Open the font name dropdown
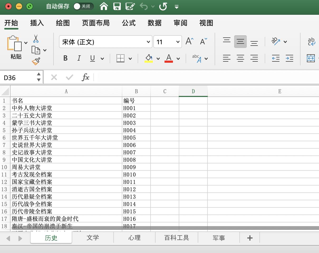319x253 pixels. click(x=148, y=42)
